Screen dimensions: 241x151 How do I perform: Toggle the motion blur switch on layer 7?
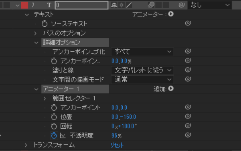tap(151, 5)
